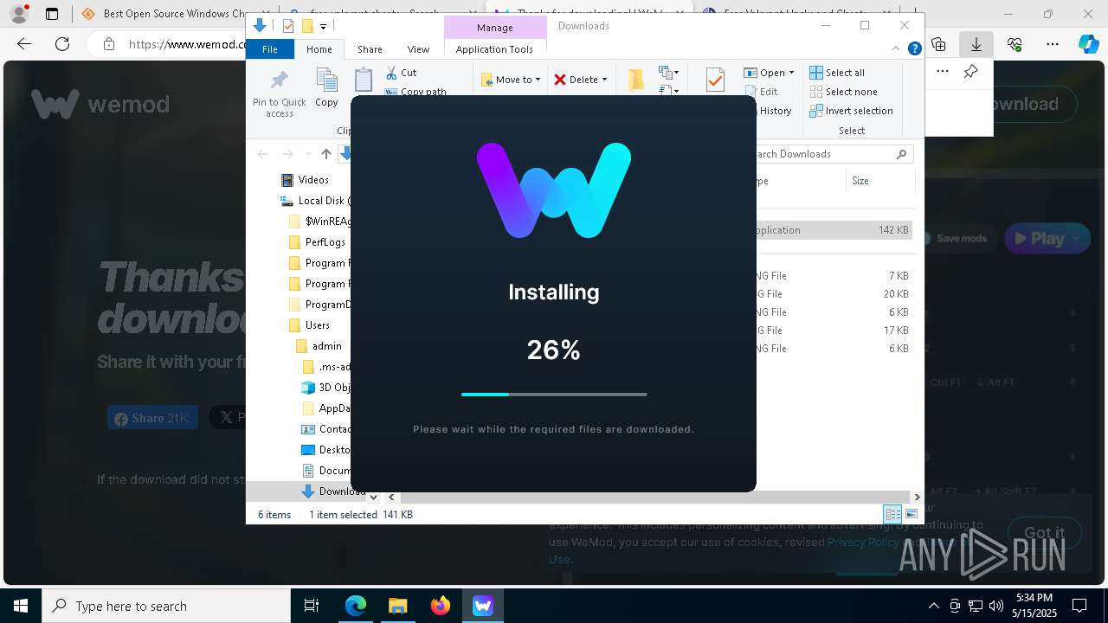Click Select none in Explorer ribbon
This screenshot has width=1108, height=623.
843,92
